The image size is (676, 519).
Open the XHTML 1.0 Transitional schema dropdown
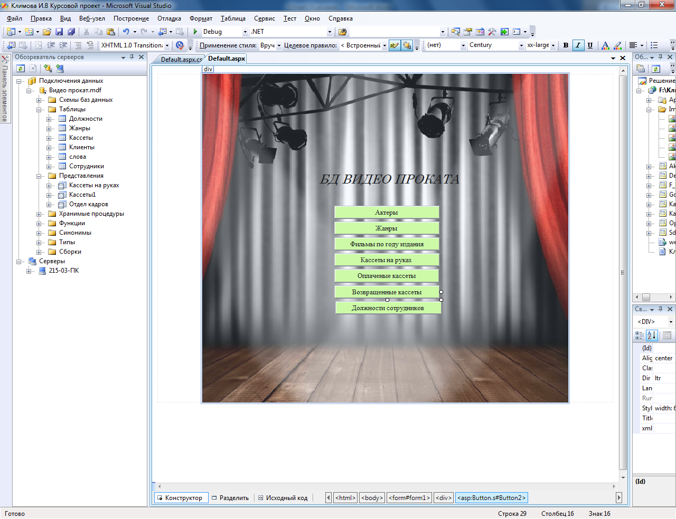[167, 45]
